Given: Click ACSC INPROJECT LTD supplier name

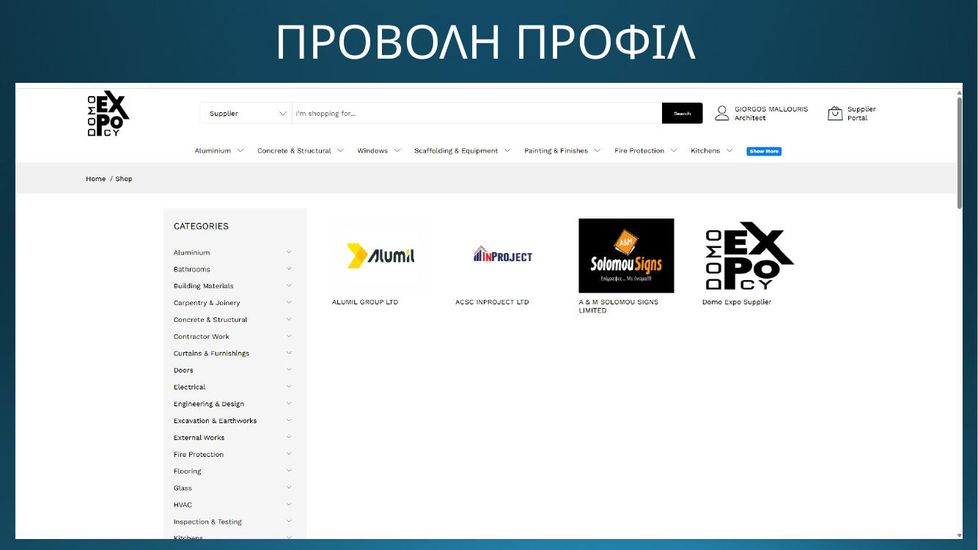Looking at the screenshot, I should (x=492, y=302).
